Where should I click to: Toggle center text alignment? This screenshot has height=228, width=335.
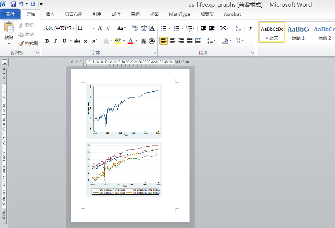click(172, 41)
